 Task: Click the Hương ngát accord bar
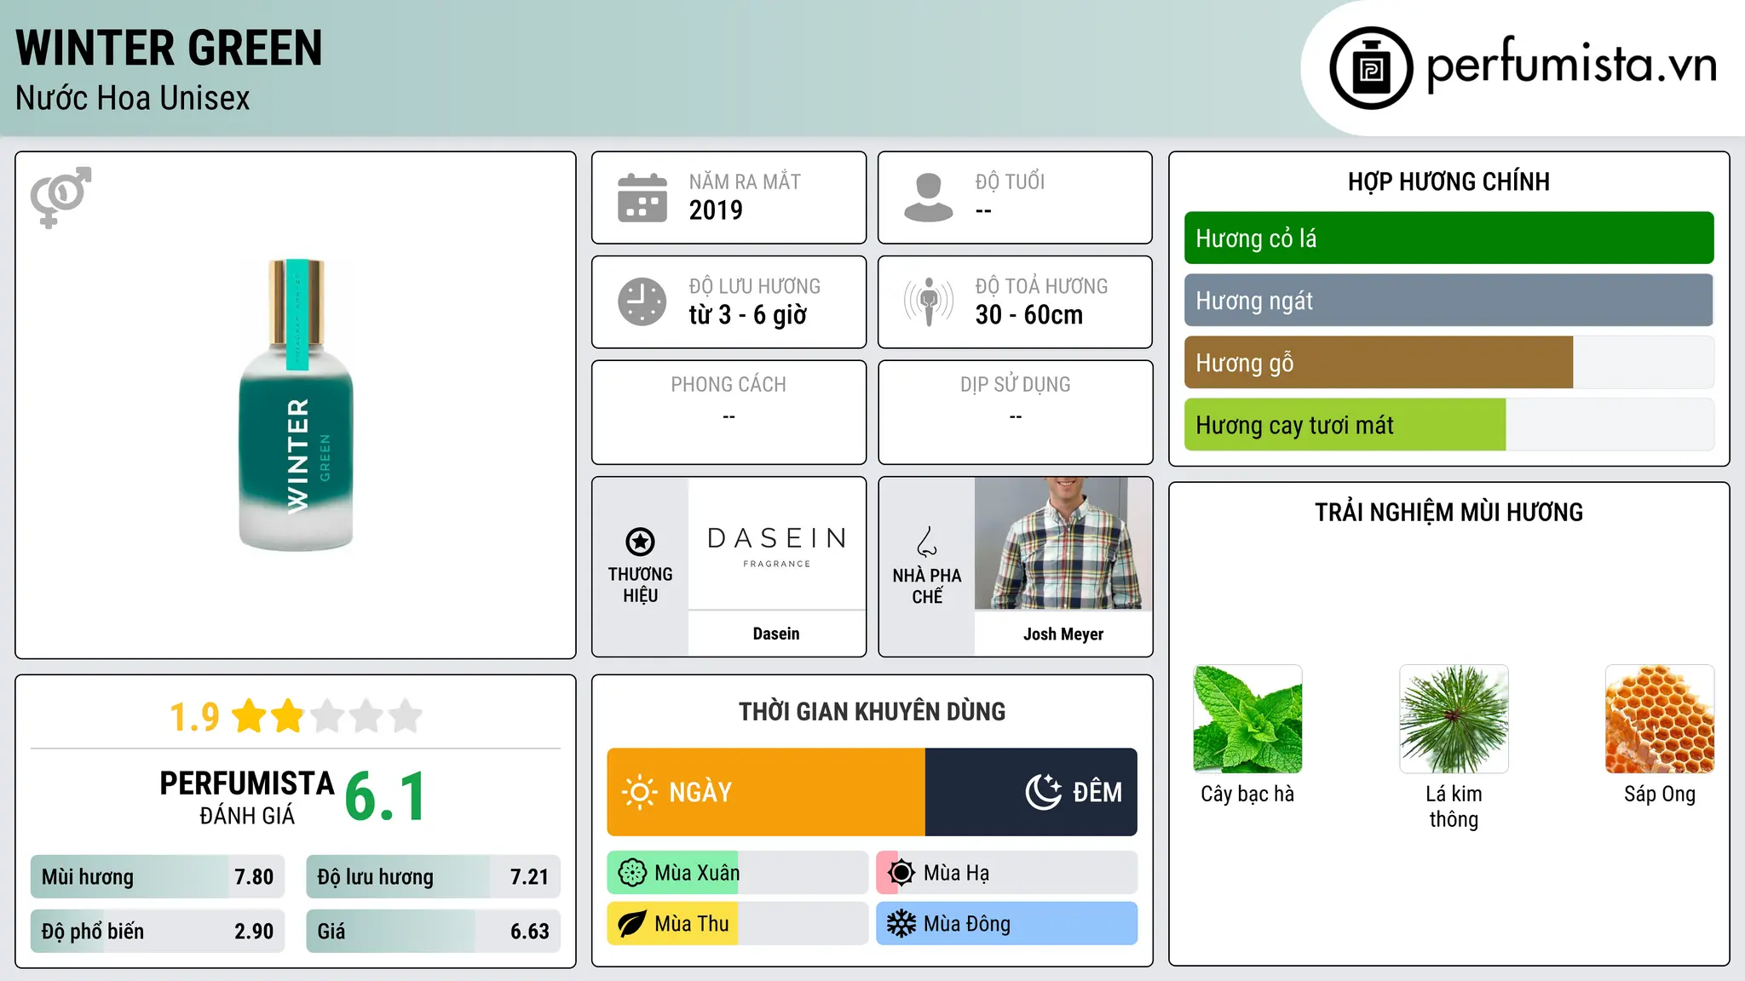(1448, 301)
